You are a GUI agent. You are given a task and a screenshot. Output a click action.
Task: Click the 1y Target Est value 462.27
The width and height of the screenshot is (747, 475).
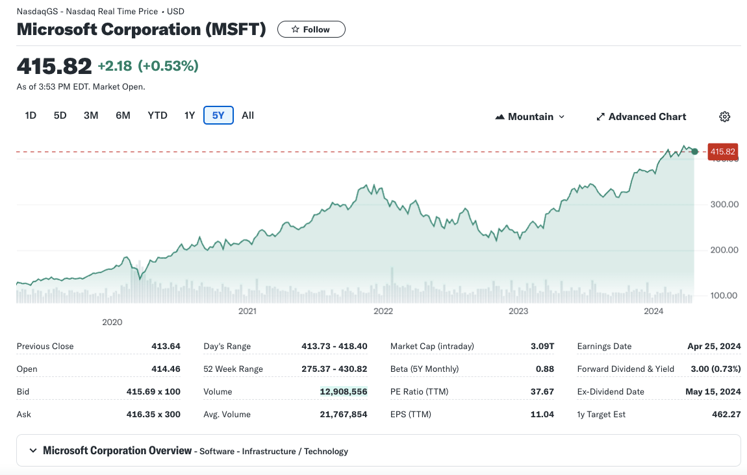(726, 415)
